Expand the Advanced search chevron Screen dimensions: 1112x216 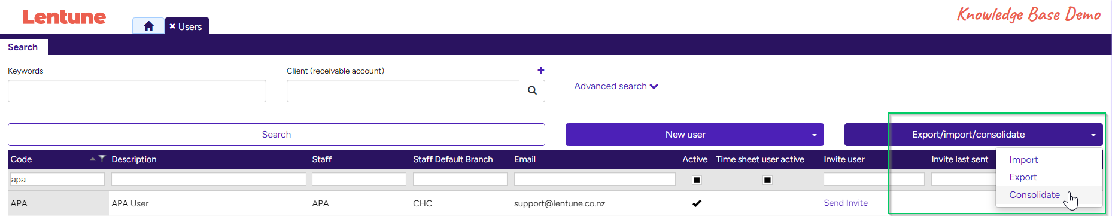tap(654, 87)
